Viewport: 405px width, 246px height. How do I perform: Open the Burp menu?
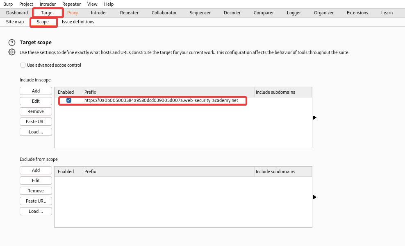pyautogui.click(x=8, y=4)
